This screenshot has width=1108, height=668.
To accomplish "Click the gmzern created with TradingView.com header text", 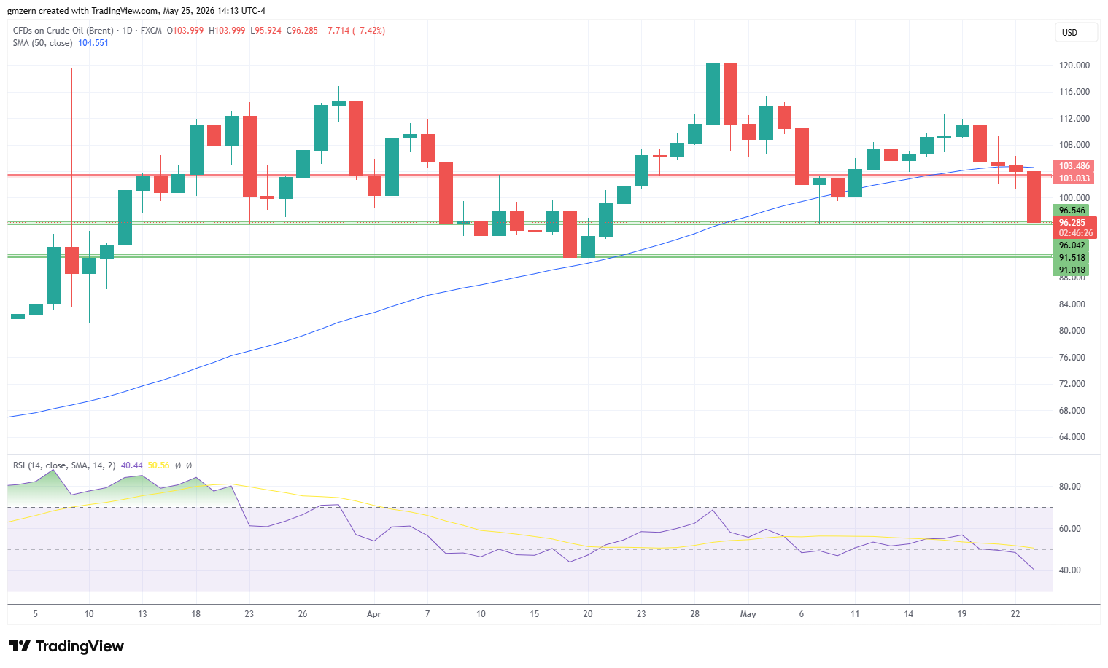I will (x=136, y=11).
